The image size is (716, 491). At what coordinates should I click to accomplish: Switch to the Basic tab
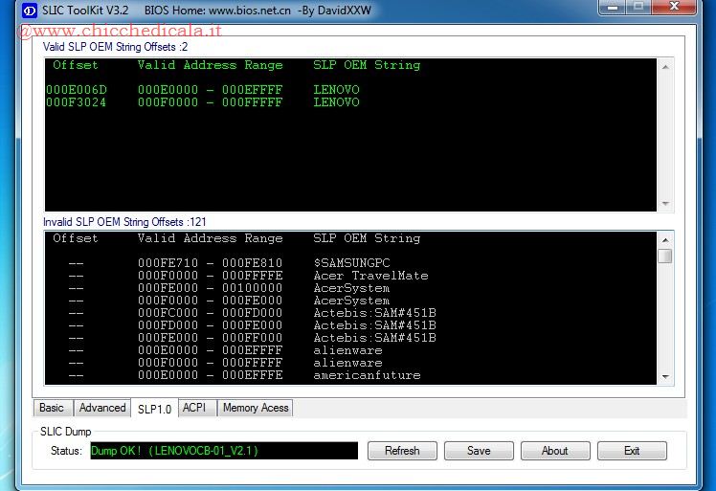coord(52,408)
